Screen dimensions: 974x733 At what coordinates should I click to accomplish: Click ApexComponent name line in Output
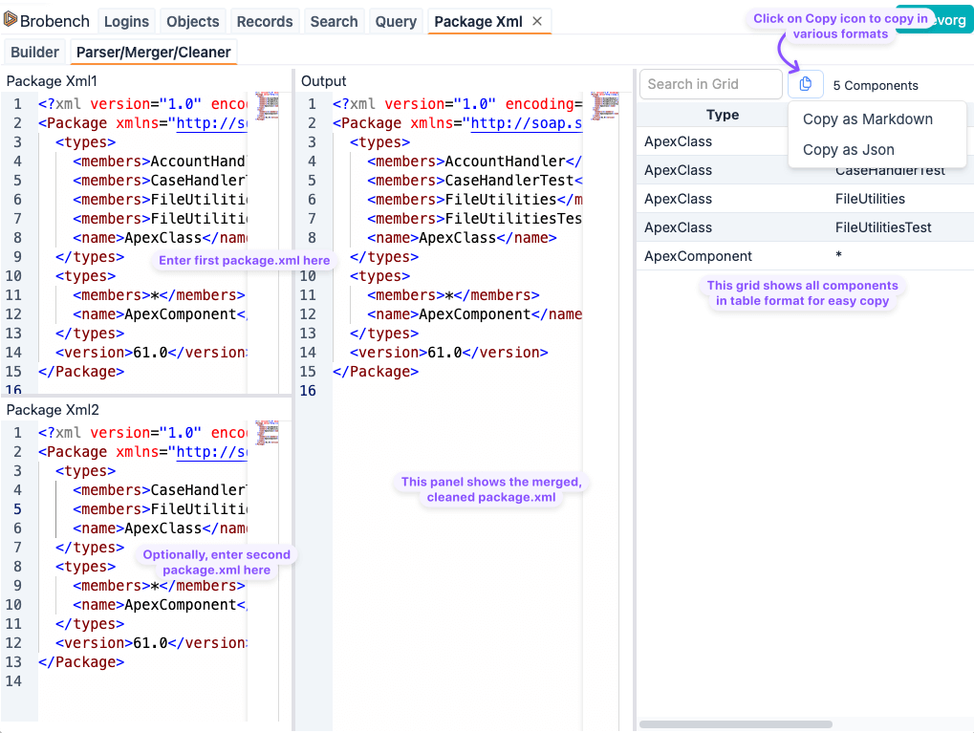point(475,314)
